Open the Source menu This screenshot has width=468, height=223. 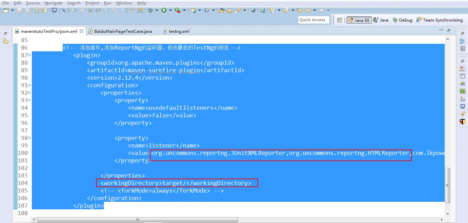pos(33,3)
